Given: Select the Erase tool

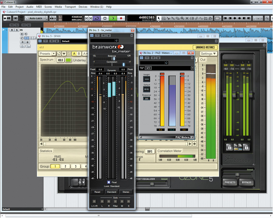Looking at the screenshot, I should point(177,18).
